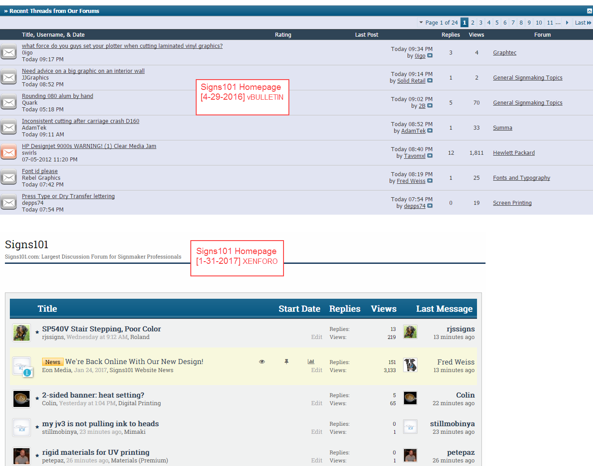This screenshot has height=466, width=593.
Task: Open Fred Weiss last-poster dog avatar
Action: coord(410,365)
